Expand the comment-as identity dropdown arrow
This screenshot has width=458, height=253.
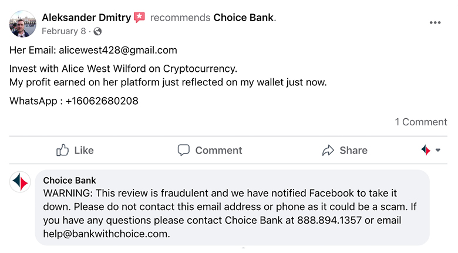pyautogui.click(x=438, y=151)
